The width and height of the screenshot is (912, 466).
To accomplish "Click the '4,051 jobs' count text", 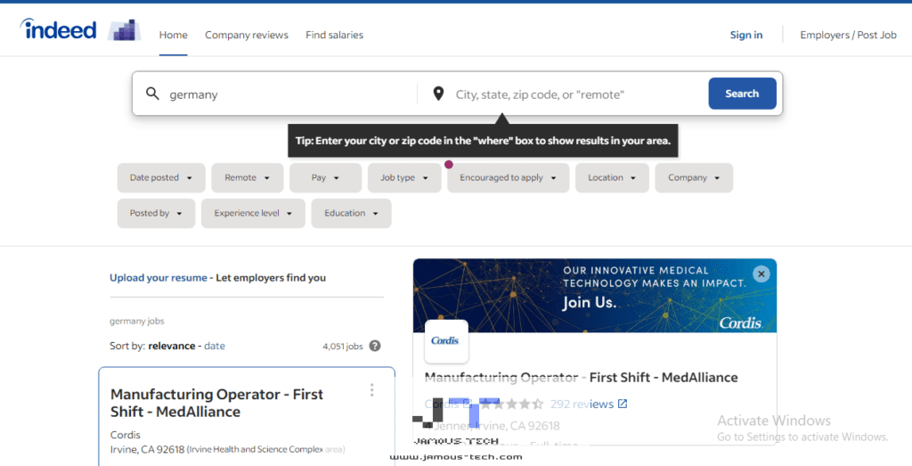I will pyautogui.click(x=343, y=346).
